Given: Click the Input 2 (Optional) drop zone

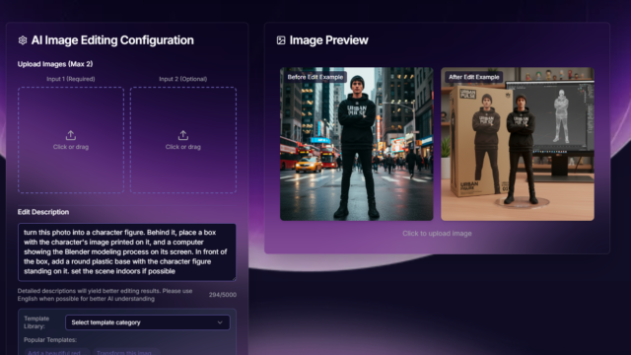Looking at the screenshot, I should [x=183, y=140].
